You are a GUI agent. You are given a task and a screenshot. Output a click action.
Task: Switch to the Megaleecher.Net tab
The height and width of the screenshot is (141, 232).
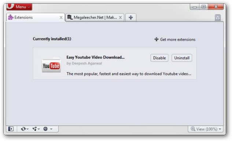click(x=95, y=18)
